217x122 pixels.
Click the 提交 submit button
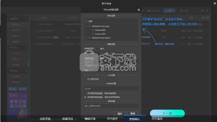pyautogui.click(x=120, y=113)
